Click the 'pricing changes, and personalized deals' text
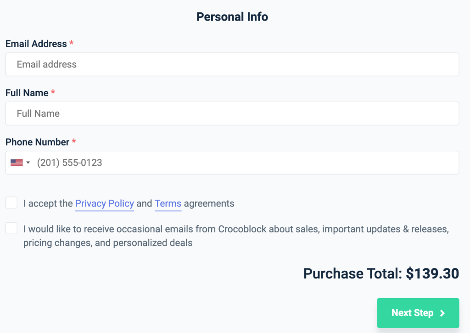 pos(108,243)
